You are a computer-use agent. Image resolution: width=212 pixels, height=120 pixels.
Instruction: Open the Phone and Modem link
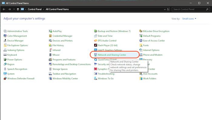(153, 55)
